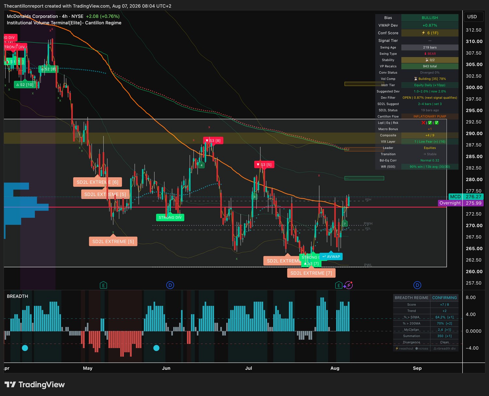Click the earnings E marker in early May

(x=103, y=285)
